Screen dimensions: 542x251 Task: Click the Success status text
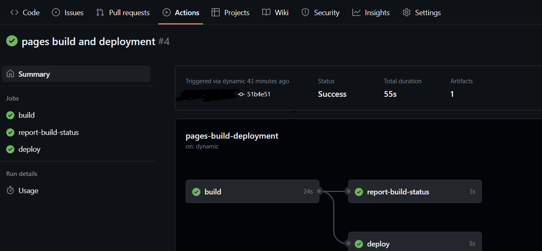pos(332,94)
